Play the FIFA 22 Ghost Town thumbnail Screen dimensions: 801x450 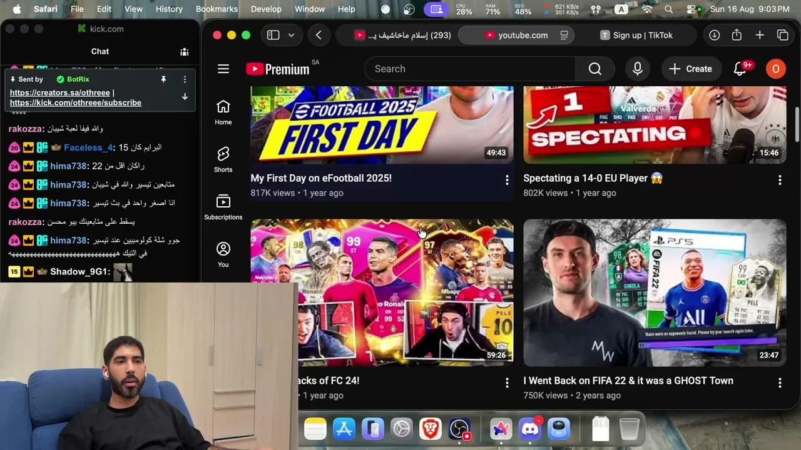click(655, 292)
